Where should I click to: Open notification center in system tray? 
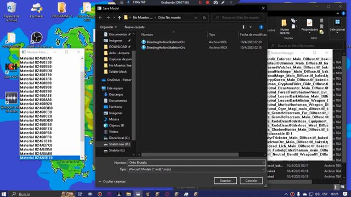coord(345,194)
